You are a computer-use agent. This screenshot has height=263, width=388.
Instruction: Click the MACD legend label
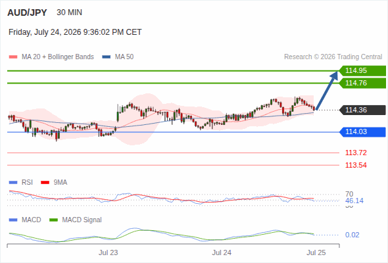coord(32,220)
